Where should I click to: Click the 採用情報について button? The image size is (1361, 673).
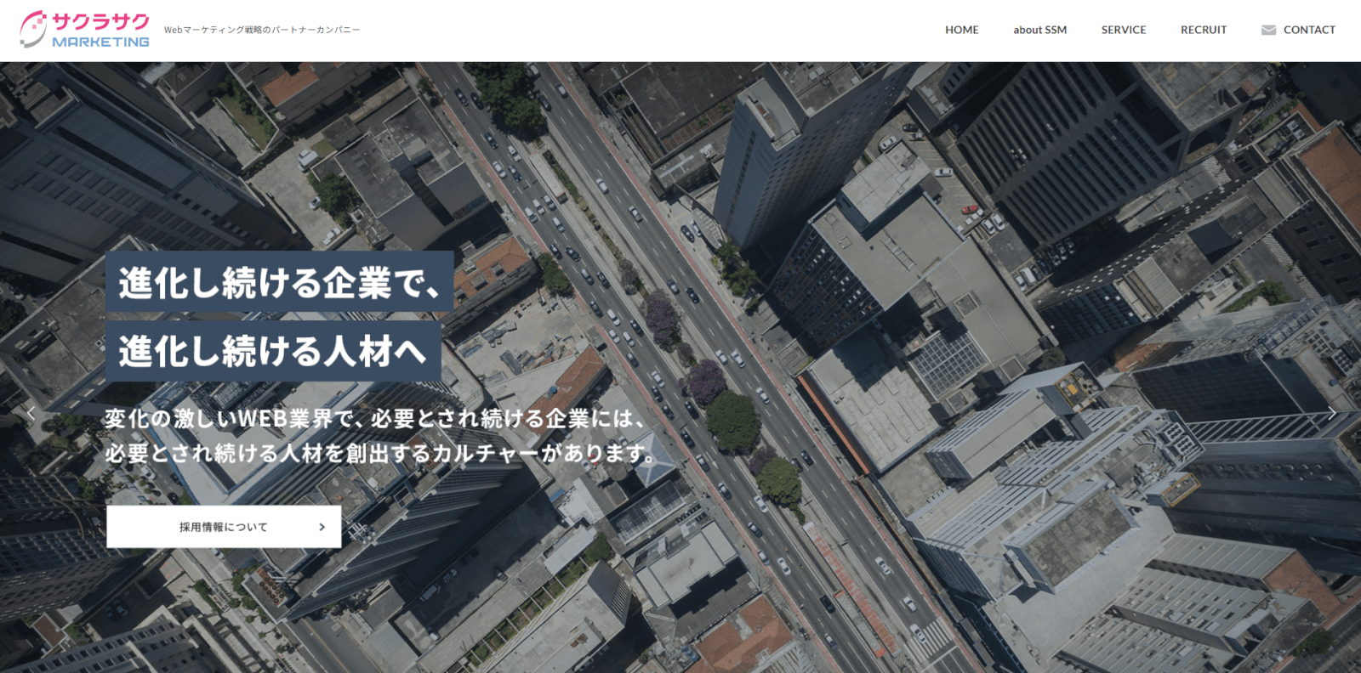(x=224, y=527)
